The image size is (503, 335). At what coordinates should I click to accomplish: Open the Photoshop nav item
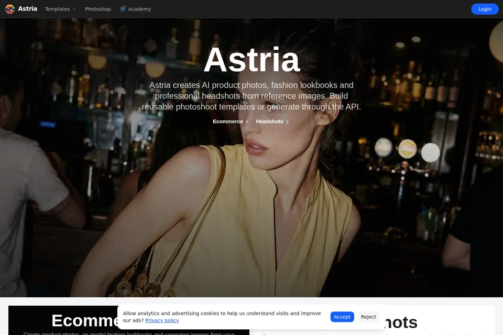tap(98, 9)
